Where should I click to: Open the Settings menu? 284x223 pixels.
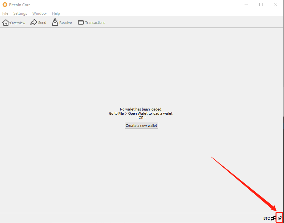pyautogui.click(x=20, y=13)
